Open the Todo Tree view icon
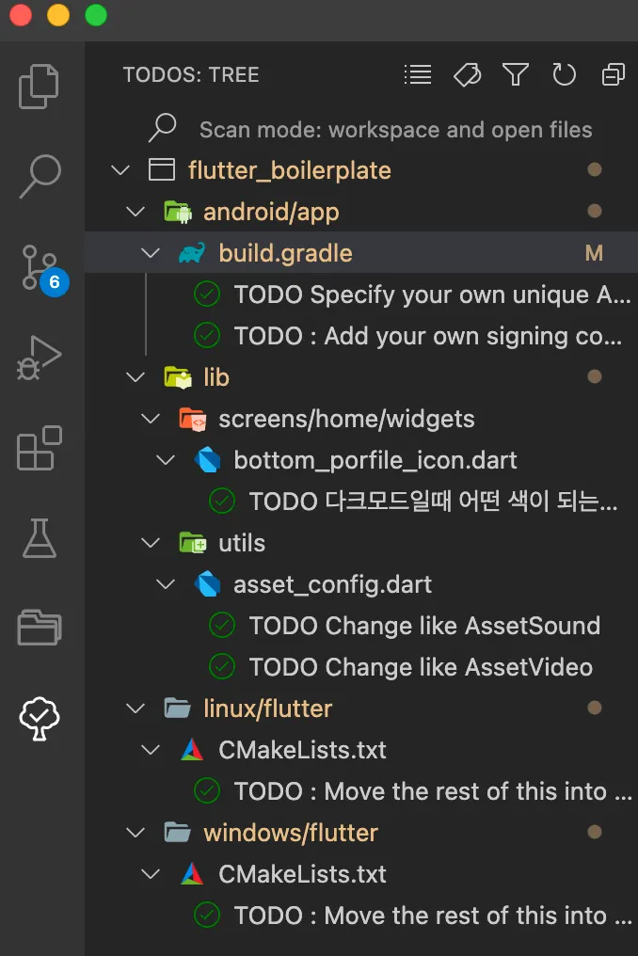Image resolution: width=638 pixels, height=956 pixels. (40, 719)
